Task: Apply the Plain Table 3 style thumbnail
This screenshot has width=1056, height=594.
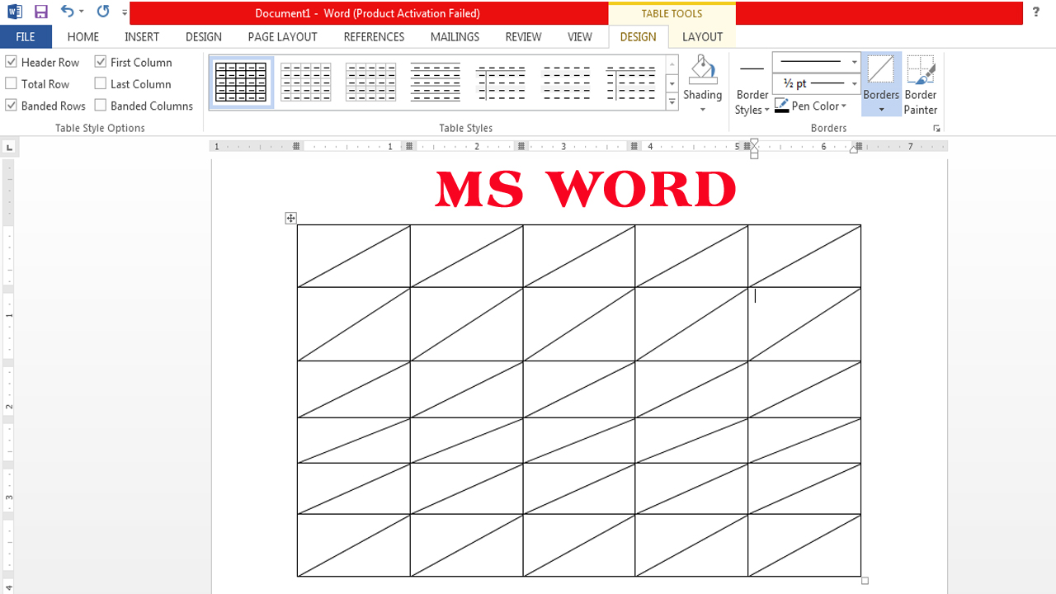Action: [x=501, y=82]
